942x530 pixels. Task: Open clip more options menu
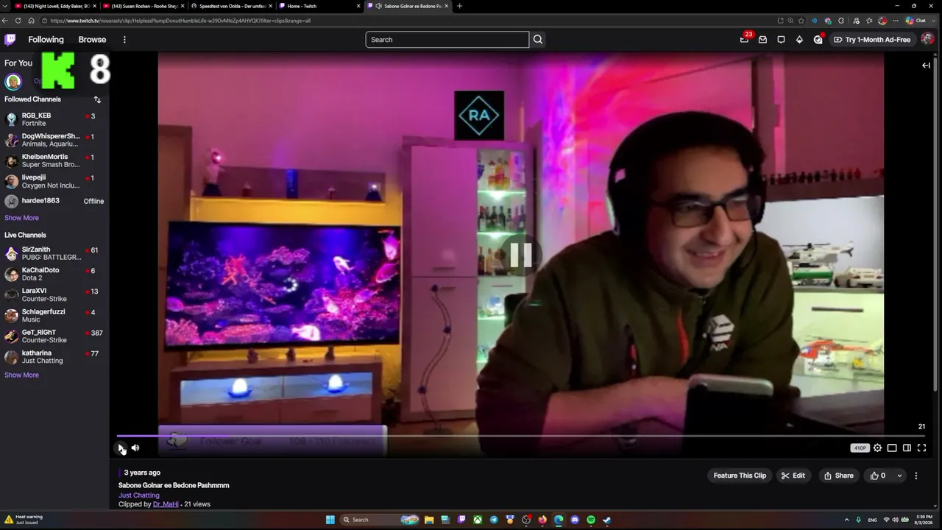pos(916,476)
